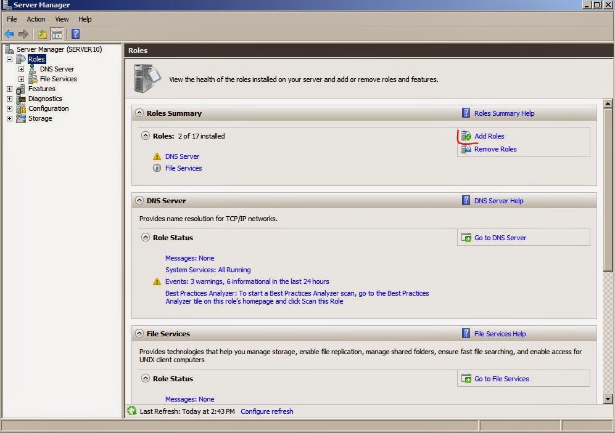Click the Remove Roles icon
Screen dimensions: 615x433
coord(466,149)
